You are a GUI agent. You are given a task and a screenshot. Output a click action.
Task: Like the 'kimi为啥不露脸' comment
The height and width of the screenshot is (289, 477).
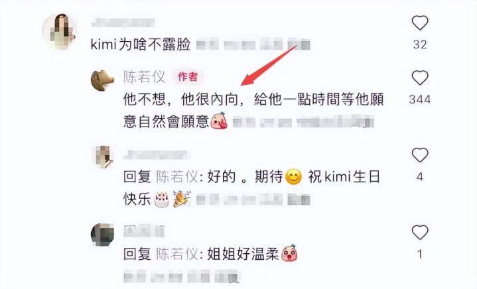coord(420,23)
